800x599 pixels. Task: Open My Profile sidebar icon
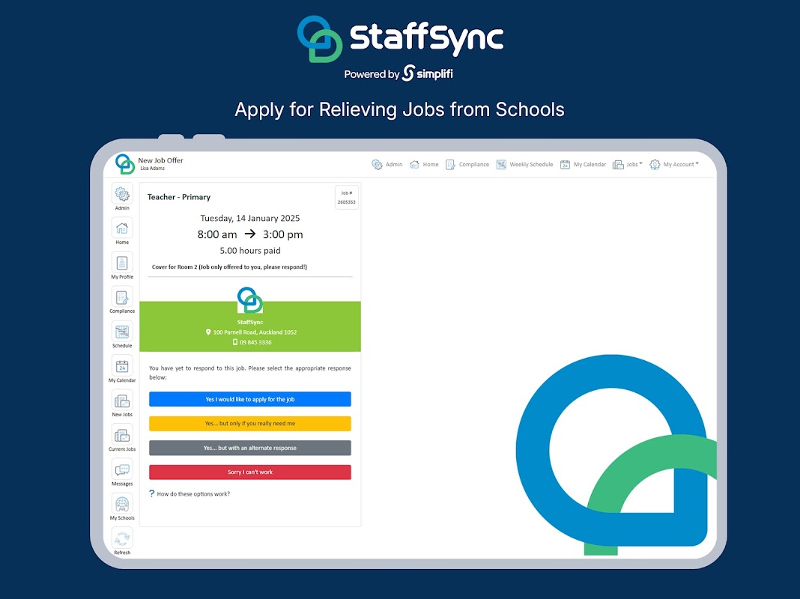[x=122, y=263]
